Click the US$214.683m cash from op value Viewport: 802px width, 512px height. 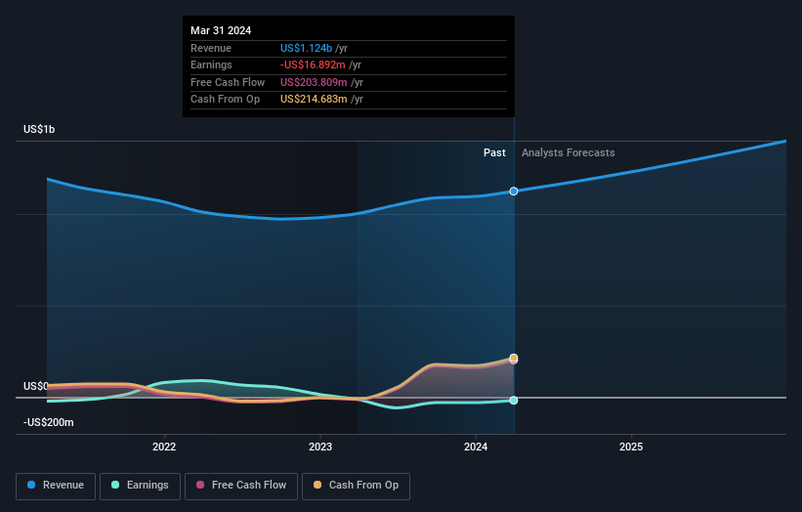click(314, 100)
